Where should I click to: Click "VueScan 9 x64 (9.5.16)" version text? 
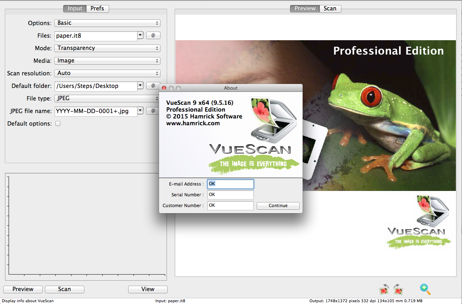[x=200, y=103]
